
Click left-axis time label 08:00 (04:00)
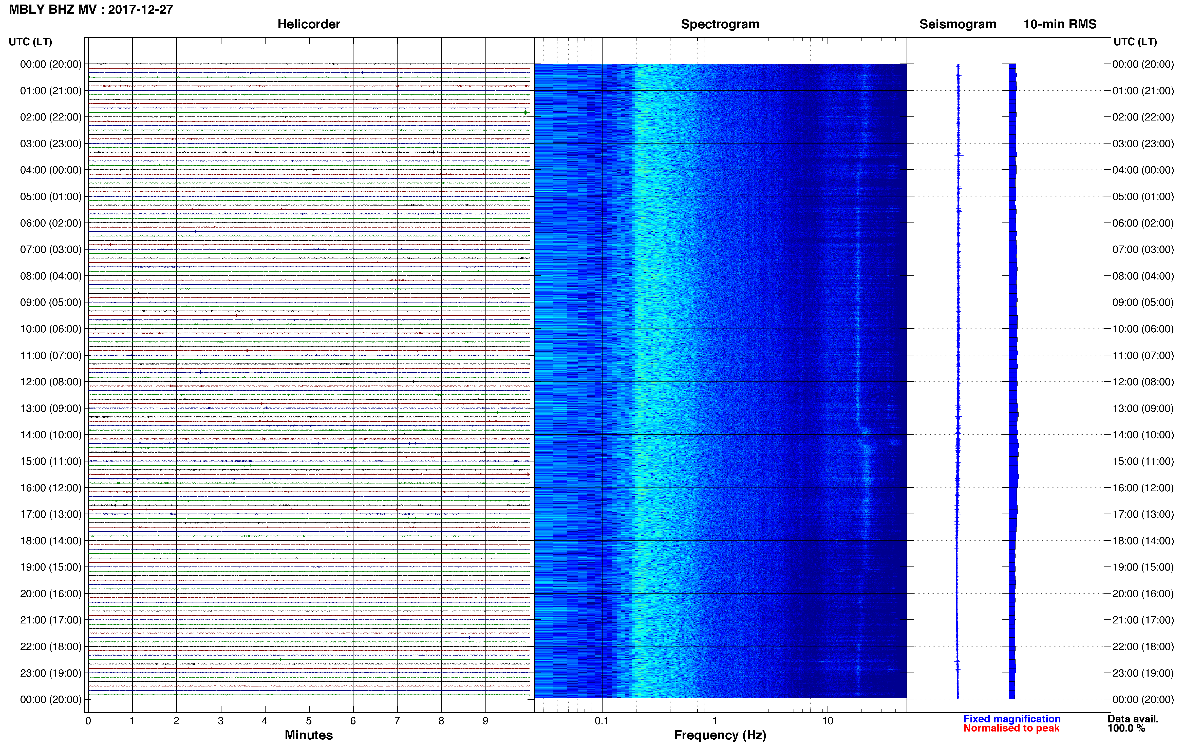(x=51, y=276)
